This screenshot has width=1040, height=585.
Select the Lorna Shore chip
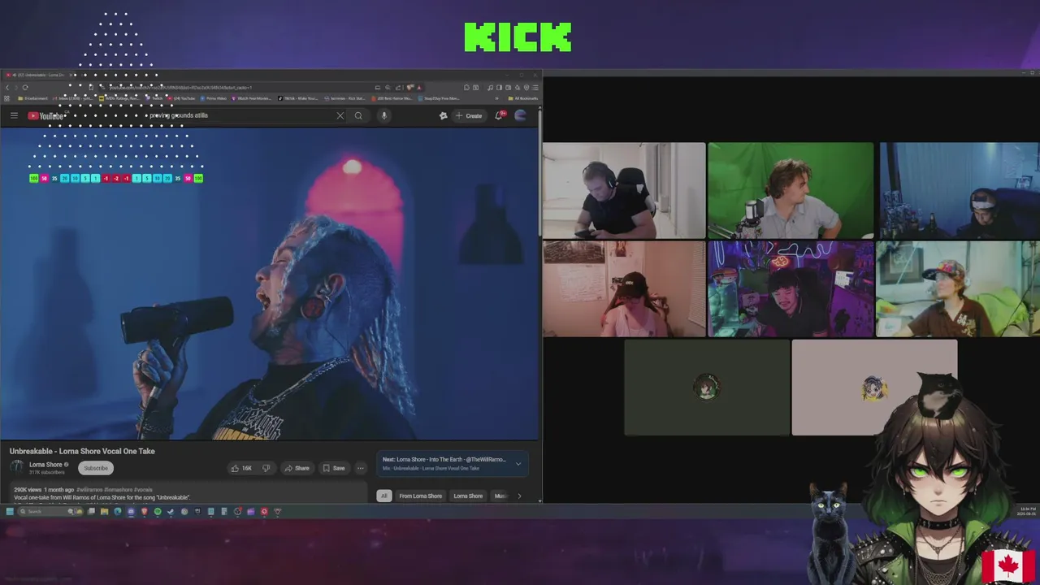tap(468, 496)
